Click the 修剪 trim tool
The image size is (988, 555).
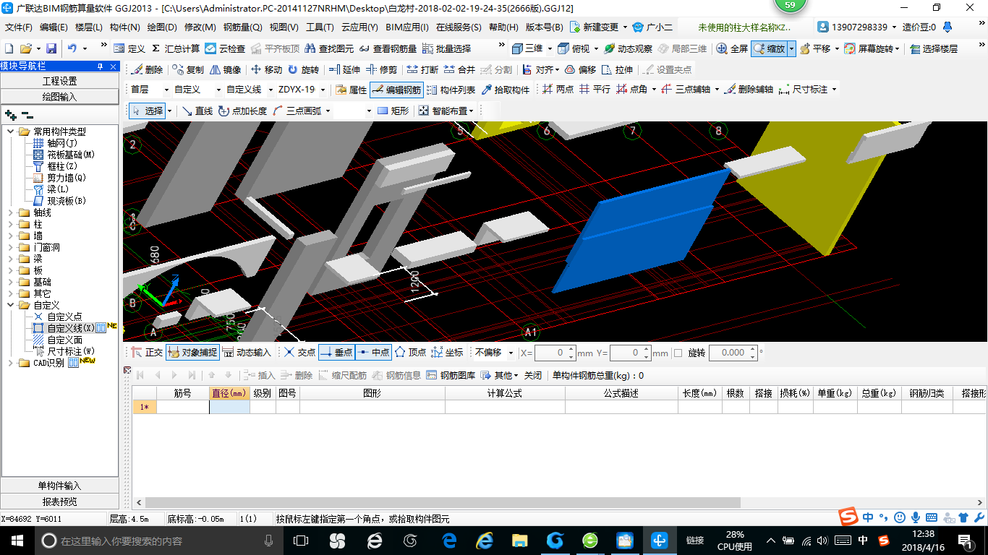click(381, 69)
